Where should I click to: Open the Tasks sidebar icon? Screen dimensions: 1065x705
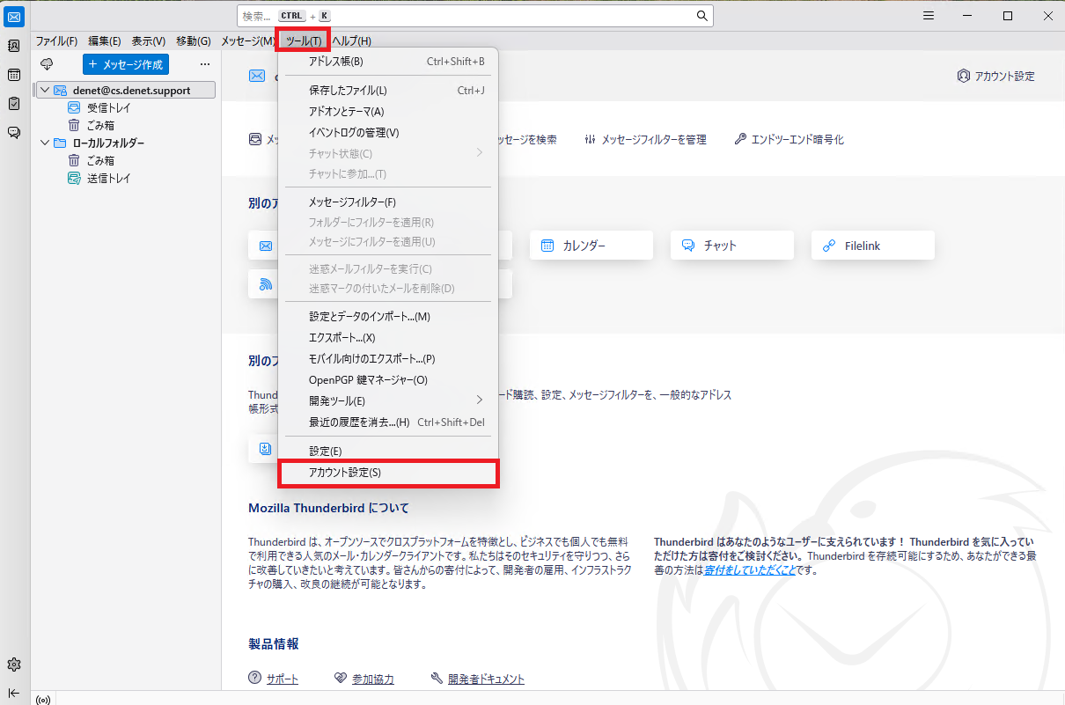coord(14,104)
